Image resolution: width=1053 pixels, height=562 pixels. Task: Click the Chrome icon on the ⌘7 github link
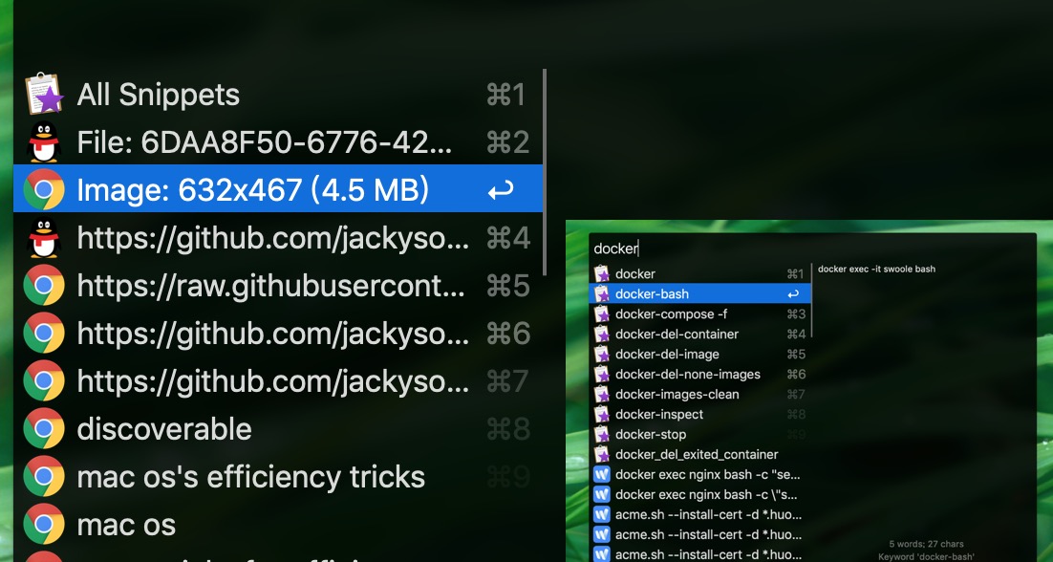pyautogui.click(x=44, y=380)
